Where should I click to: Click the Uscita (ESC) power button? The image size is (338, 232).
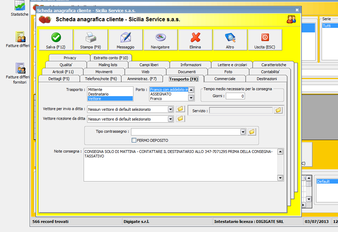[265, 40]
